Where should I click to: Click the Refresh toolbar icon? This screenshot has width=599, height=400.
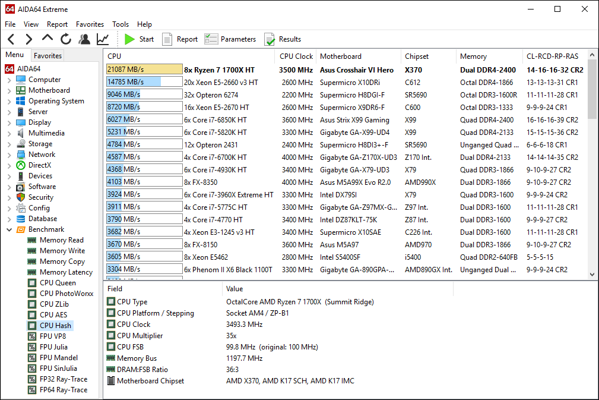pos(66,39)
